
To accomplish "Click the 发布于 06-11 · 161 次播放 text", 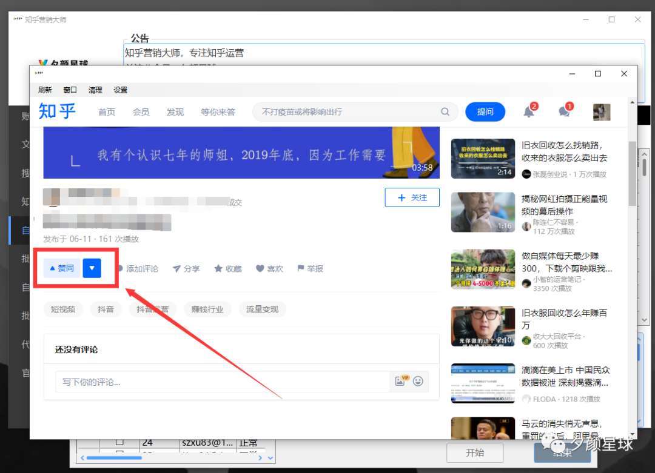I will tap(90, 239).
